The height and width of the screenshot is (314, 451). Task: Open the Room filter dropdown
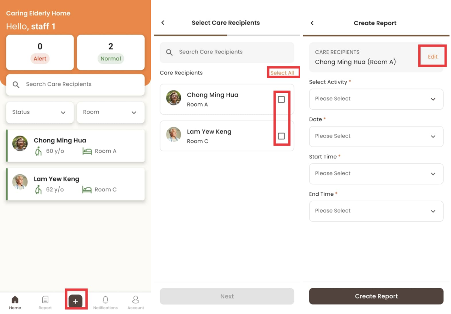point(110,112)
